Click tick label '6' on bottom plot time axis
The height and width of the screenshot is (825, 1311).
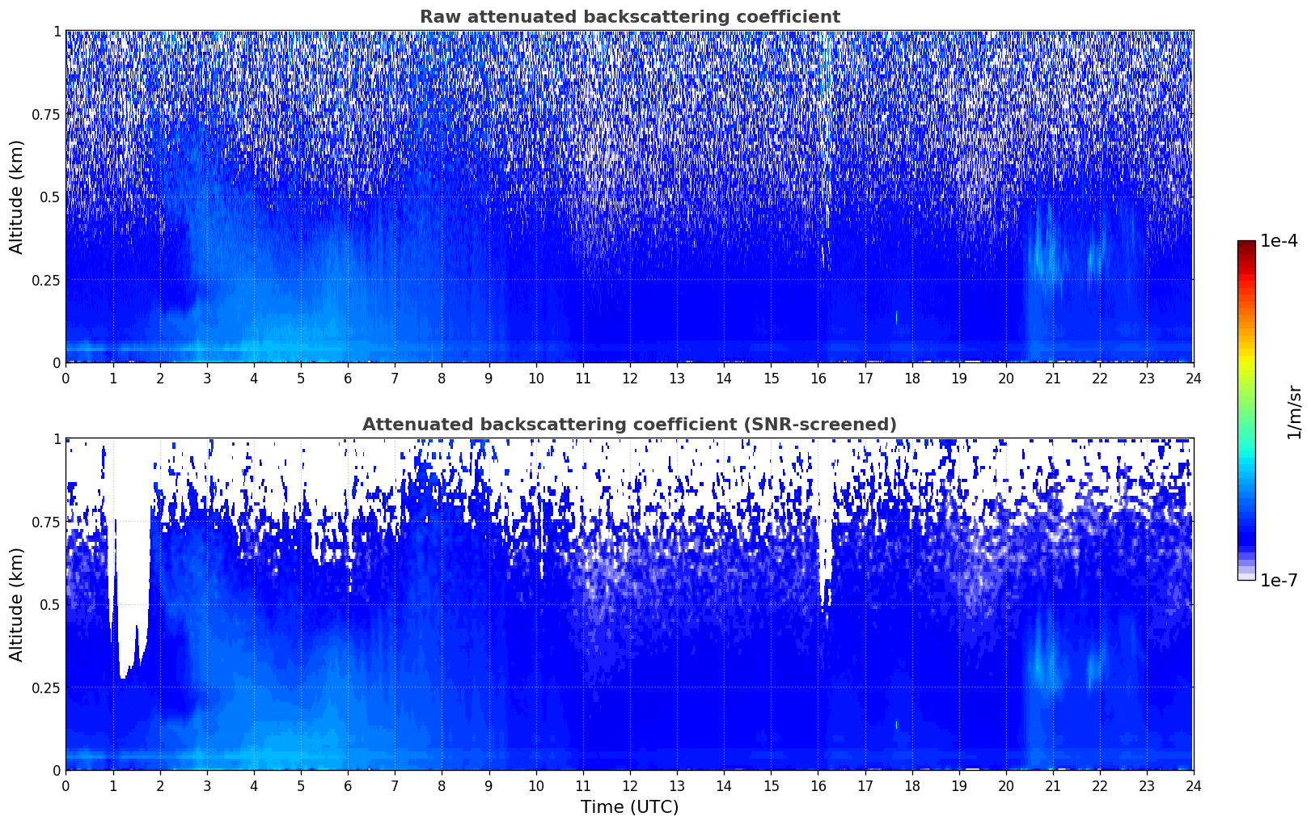pyautogui.click(x=348, y=785)
